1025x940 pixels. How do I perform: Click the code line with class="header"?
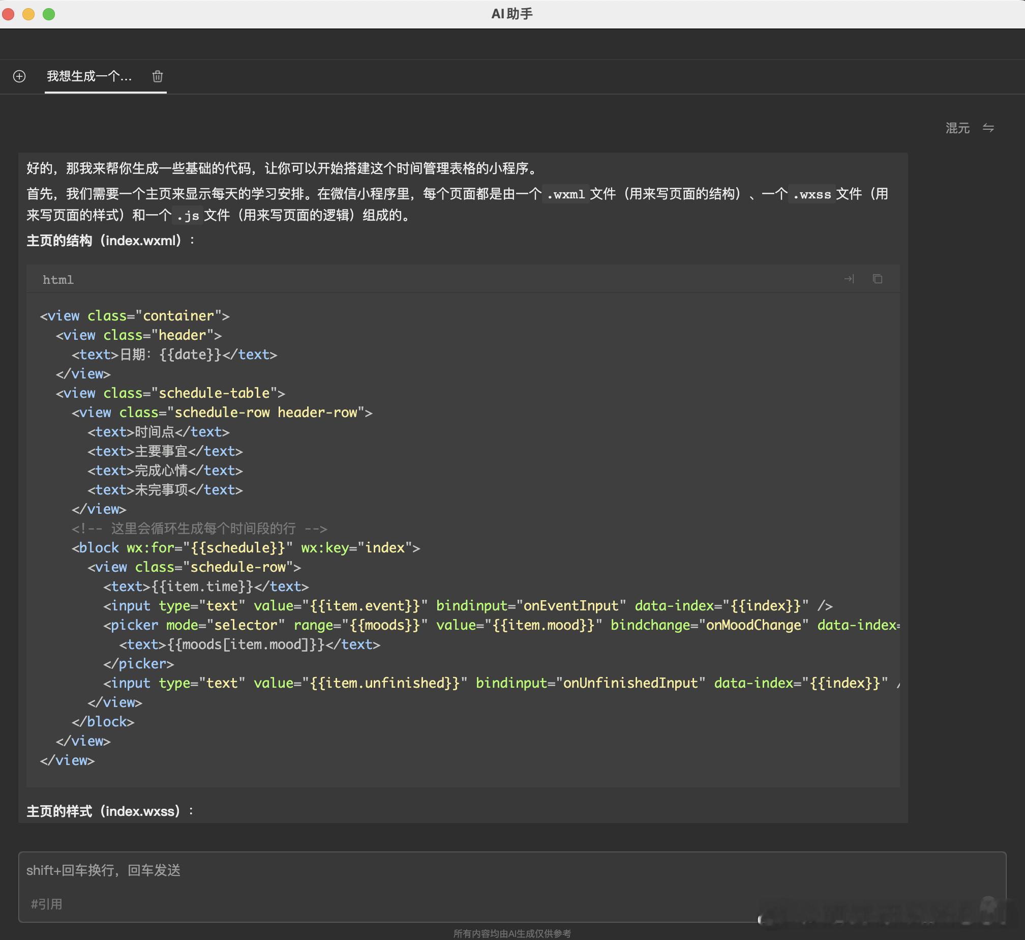coord(139,335)
